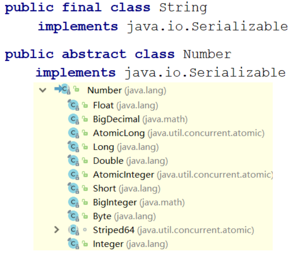This screenshot has height=255, width=302.
Task: Expand the Striped64 subtree
Action: pyautogui.click(x=56, y=230)
